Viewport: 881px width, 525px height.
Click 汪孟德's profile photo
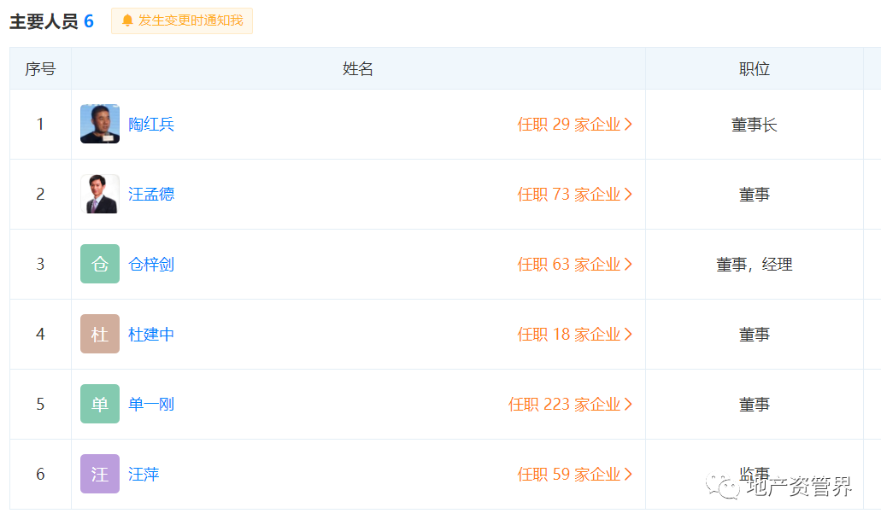pyautogui.click(x=100, y=195)
